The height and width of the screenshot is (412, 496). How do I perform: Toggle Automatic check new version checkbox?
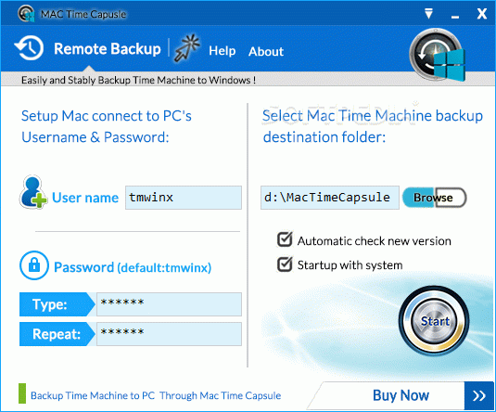point(285,239)
